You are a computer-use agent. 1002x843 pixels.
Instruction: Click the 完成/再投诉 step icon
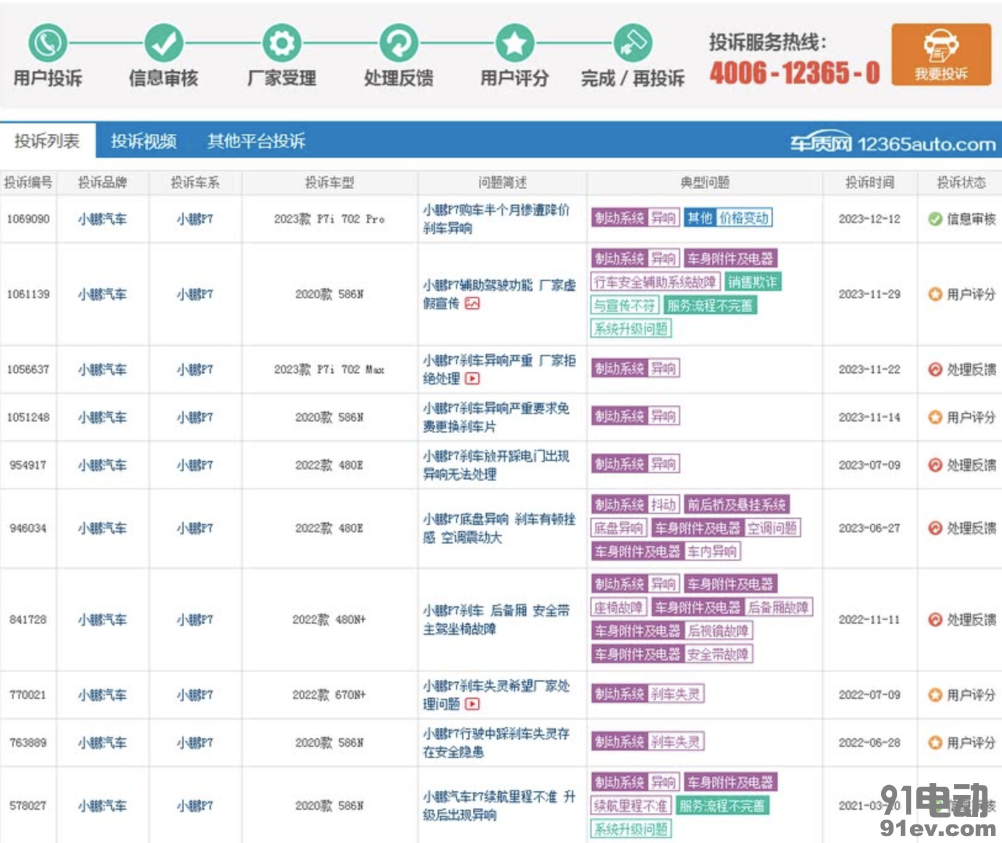[x=633, y=43]
